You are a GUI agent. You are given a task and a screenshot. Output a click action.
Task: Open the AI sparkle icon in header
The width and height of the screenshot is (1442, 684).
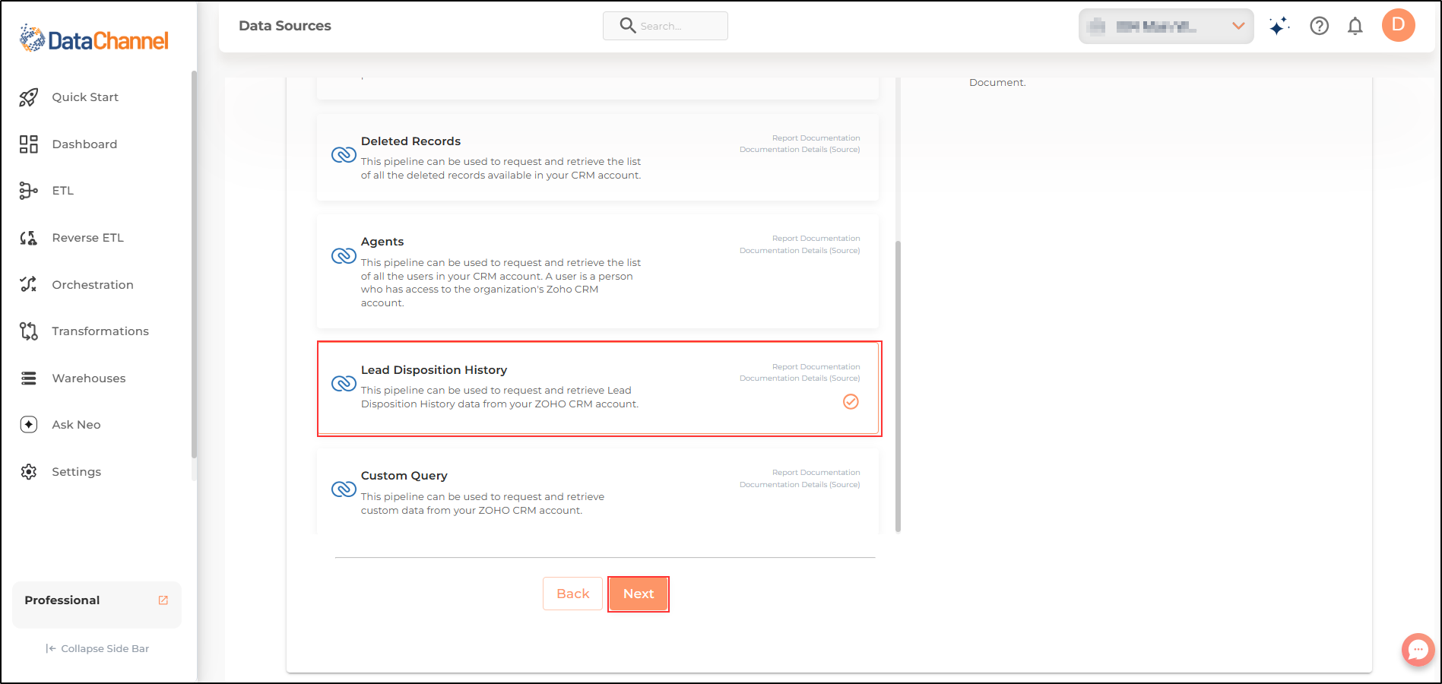1279,26
